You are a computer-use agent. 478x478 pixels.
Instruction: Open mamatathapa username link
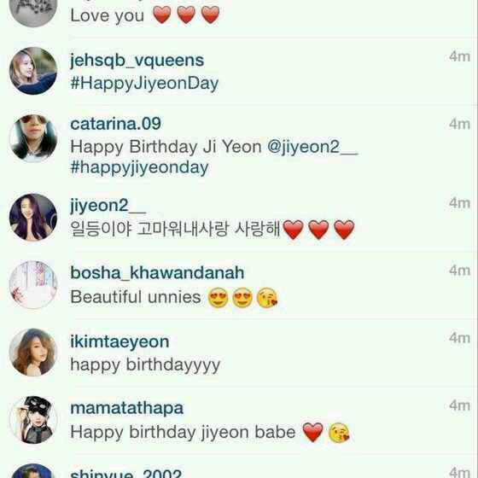pyautogui.click(x=127, y=409)
